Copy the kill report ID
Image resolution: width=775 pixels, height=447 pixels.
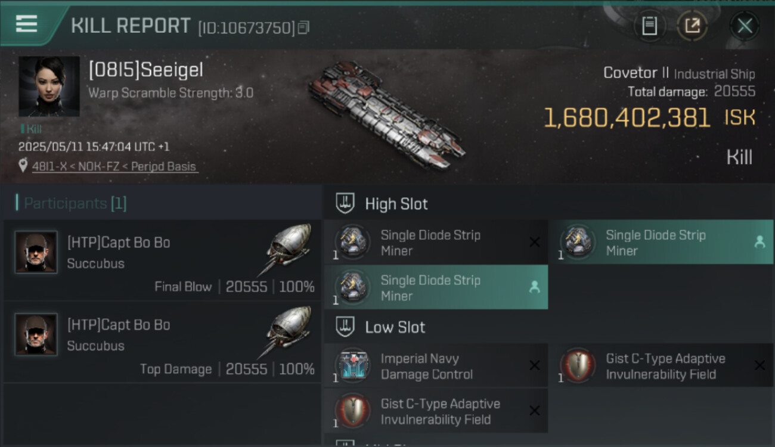click(304, 27)
